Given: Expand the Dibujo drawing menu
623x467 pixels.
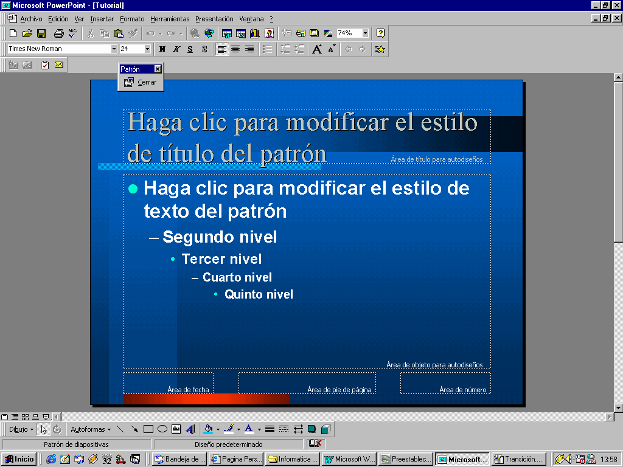Looking at the screenshot, I should click(x=21, y=429).
